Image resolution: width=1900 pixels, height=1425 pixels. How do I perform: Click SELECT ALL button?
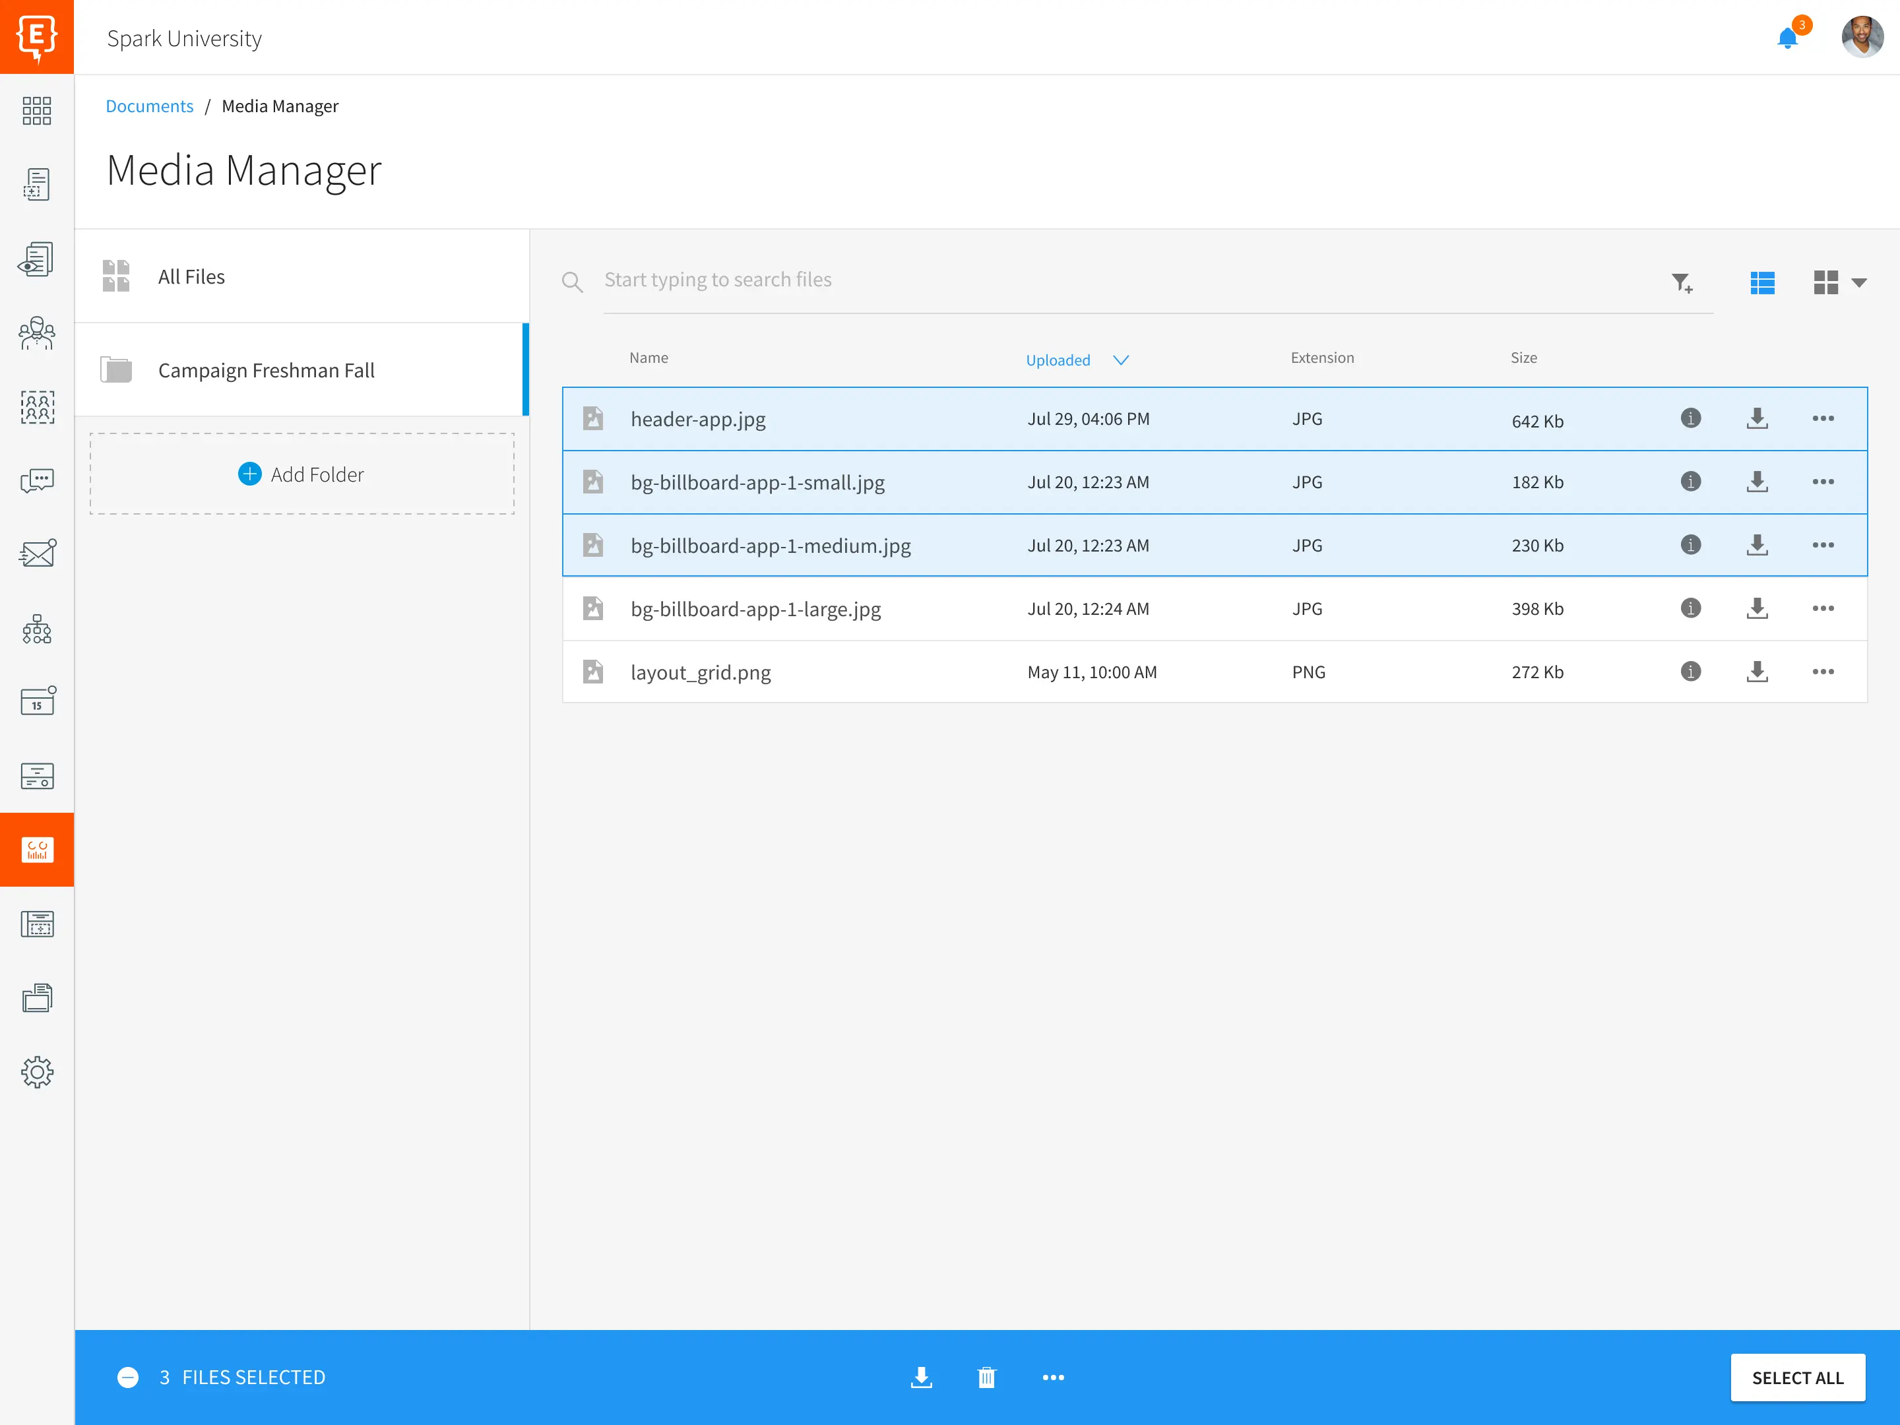[x=1798, y=1377]
